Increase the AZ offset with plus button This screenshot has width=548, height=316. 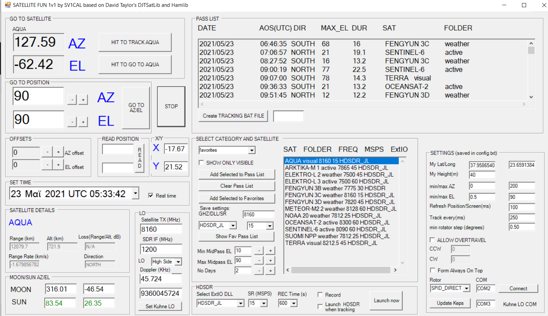pos(58,152)
